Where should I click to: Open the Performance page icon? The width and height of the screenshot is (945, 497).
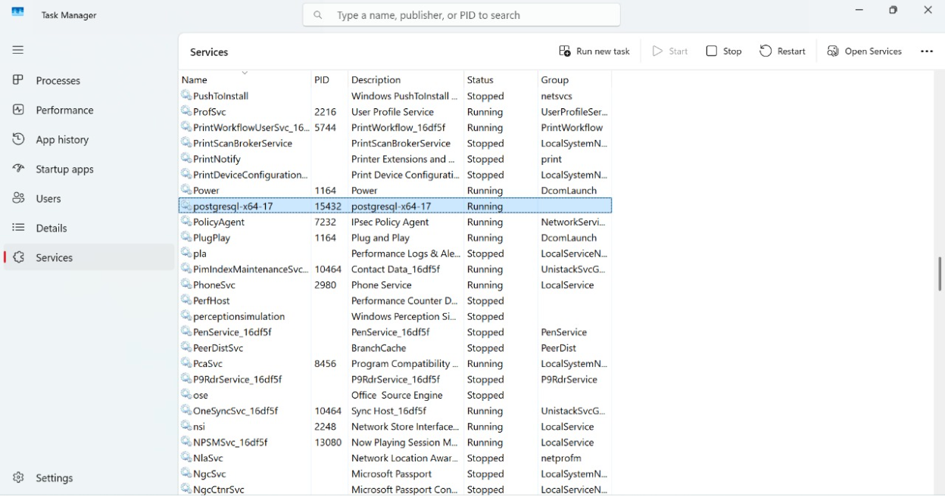point(18,110)
